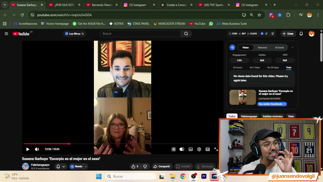Reload the current page

(x=22, y=15)
